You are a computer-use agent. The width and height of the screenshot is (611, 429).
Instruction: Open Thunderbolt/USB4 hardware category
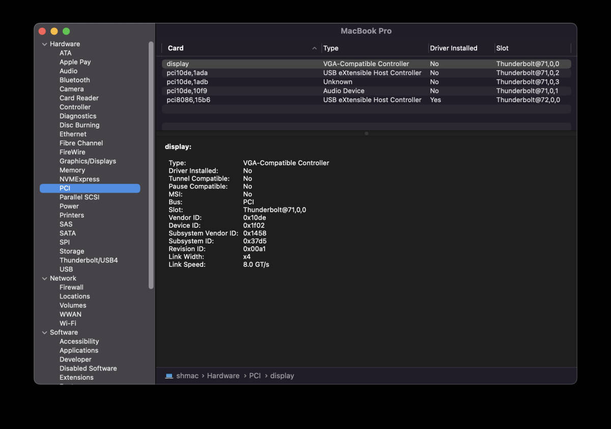pyautogui.click(x=89, y=260)
